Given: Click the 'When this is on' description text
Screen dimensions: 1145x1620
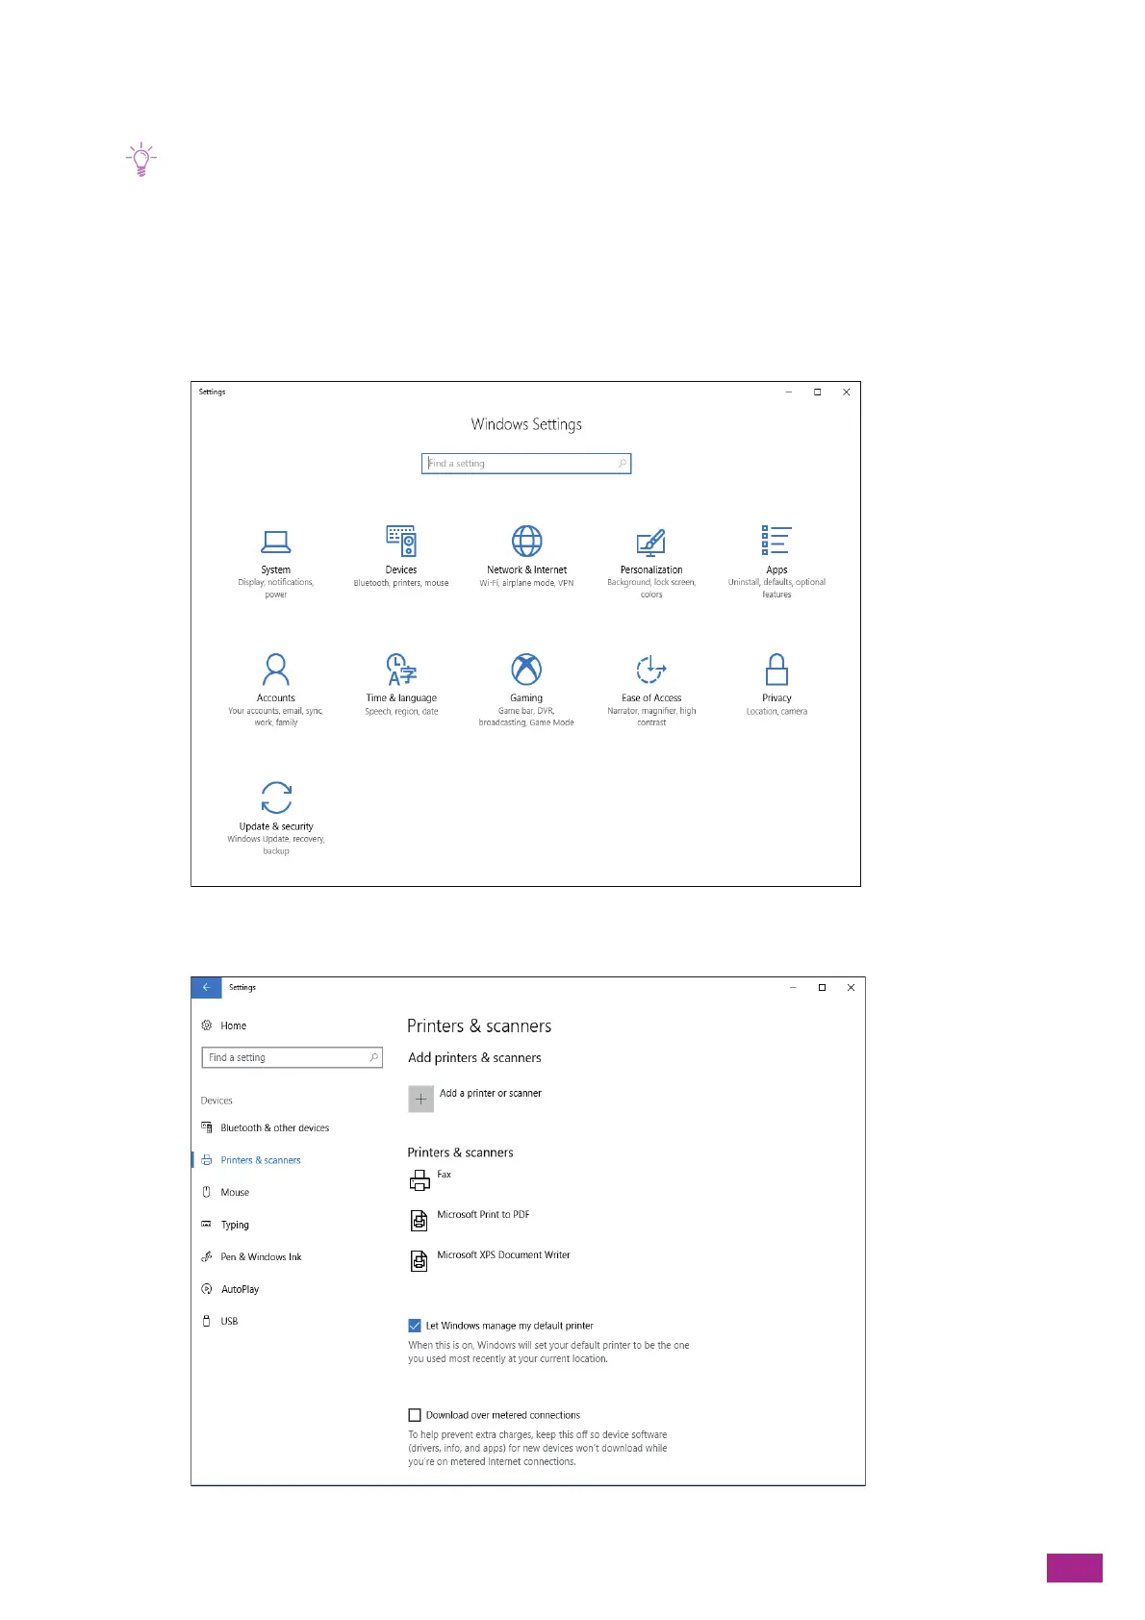Looking at the screenshot, I should (548, 1352).
